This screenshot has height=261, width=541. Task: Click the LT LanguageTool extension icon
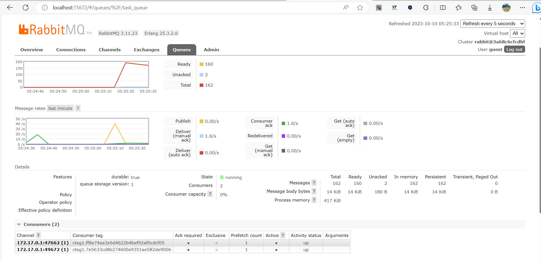(x=394, y=8)
